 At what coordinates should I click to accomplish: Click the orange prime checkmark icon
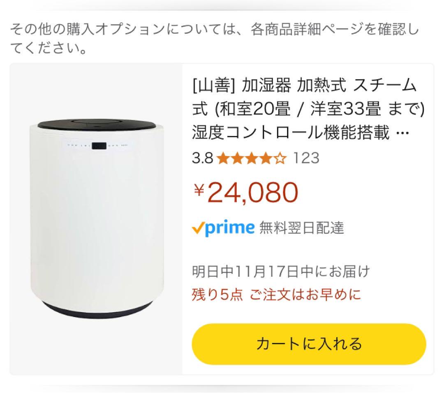point(198,228)
